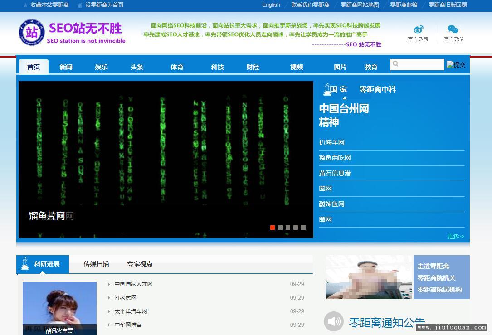
Task: Click the speaker icon beside 零距离通知公告
Action: coord(334,321)
